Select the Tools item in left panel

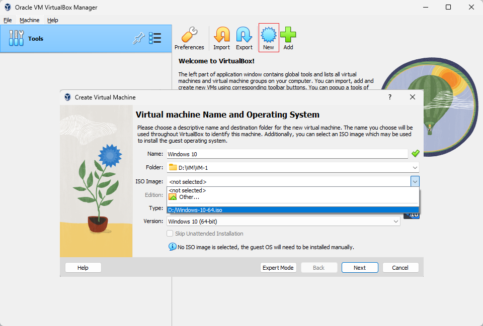point(86,39)
